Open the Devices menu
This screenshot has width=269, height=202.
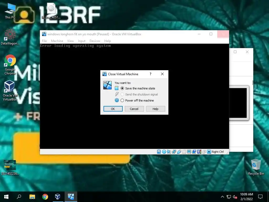[x=95, y=41]
